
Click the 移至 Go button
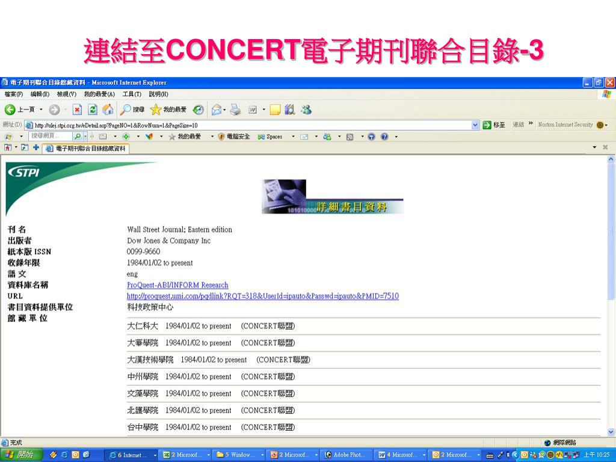coord(494,125)
